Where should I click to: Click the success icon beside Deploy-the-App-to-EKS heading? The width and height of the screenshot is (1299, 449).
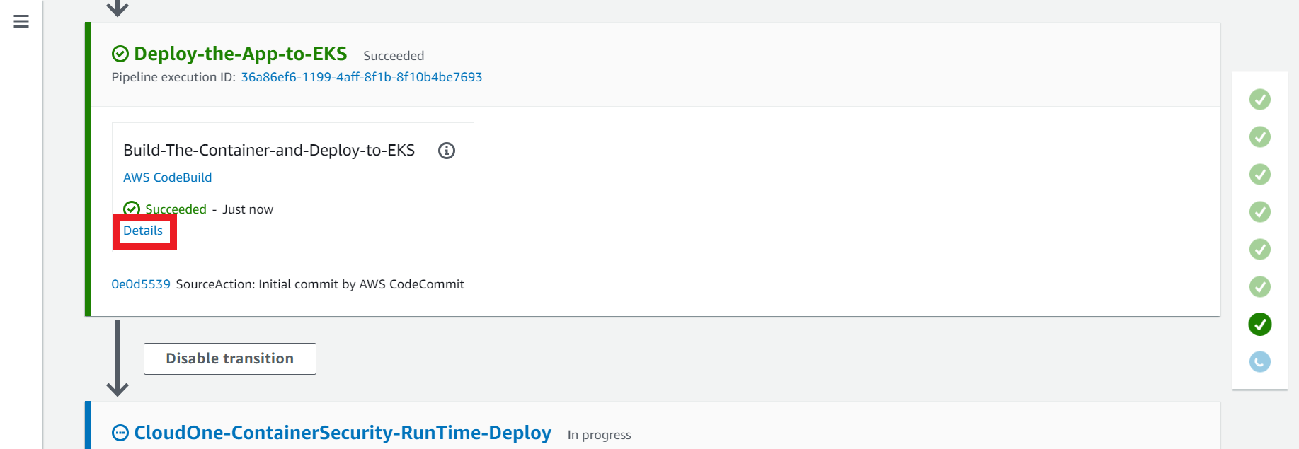[120, 54]
